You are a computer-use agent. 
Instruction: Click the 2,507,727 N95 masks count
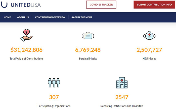(149, 50)
